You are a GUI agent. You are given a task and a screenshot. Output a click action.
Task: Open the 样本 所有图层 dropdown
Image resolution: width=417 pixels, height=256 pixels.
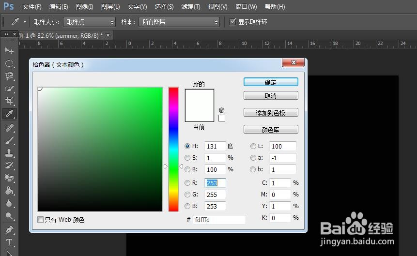point(179,22)
